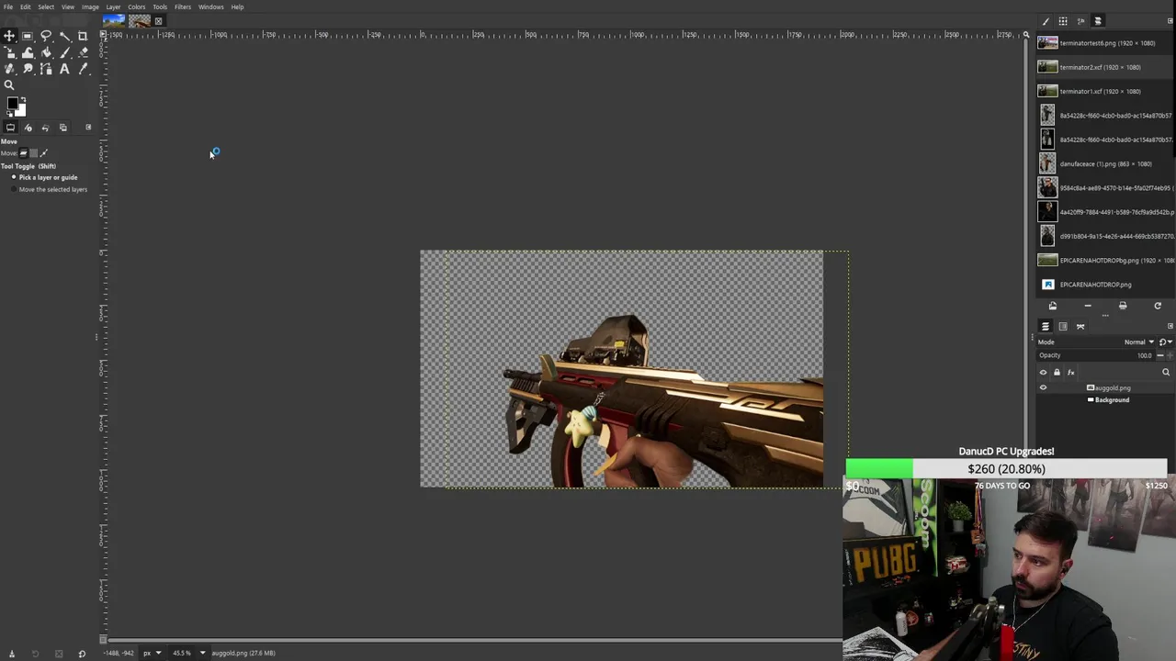Toggle visibility of auggold.png layer
1176x661 pixels.
click(1043, 387)
